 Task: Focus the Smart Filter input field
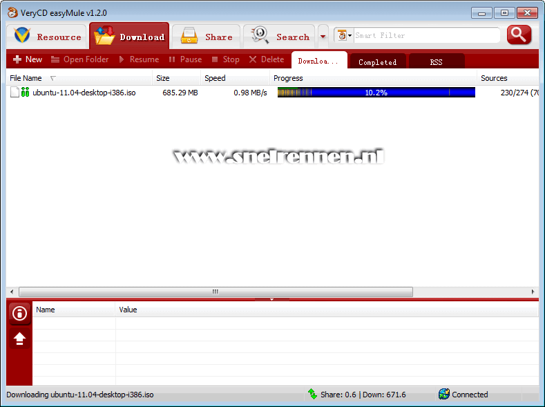click(426, 35)
